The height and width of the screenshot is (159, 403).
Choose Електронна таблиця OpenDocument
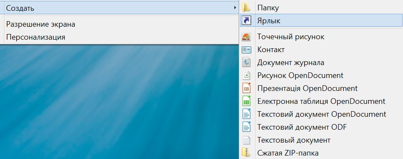[321, 101]
